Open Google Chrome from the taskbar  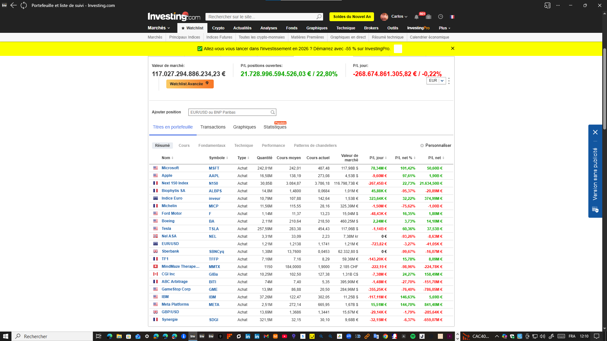[385, 336]
